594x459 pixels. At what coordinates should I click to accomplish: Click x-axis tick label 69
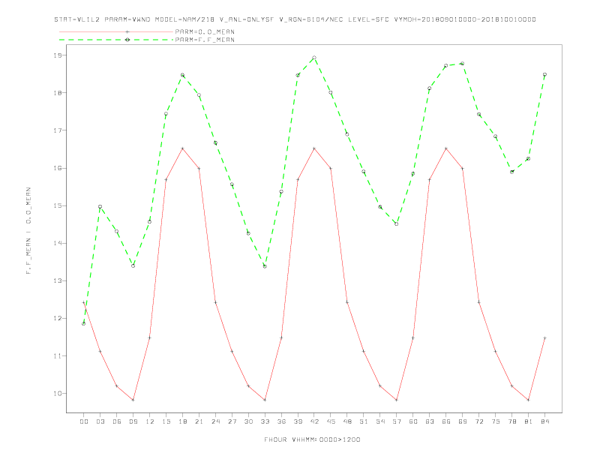pos(463,421)
